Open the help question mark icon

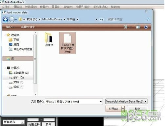pyautogui.click(x=146, y=27)
